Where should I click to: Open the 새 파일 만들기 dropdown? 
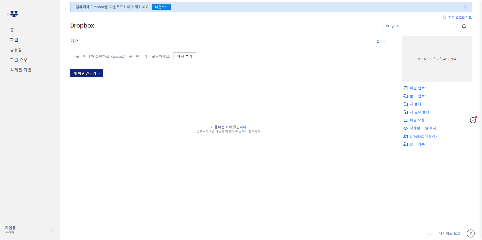pyautogui.click(x=87, y=73)
